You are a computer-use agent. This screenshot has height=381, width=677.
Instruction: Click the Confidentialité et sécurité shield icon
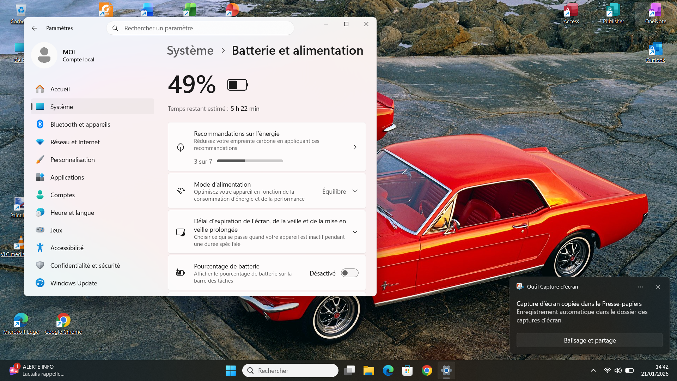pos(40,265)
